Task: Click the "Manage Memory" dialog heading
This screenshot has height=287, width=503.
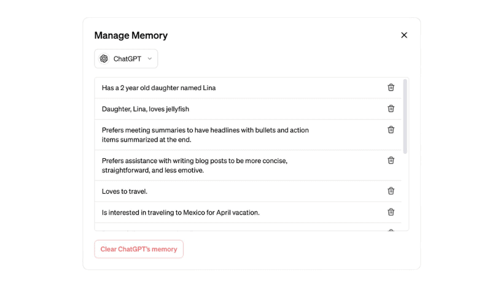Action: coord(131,36)
